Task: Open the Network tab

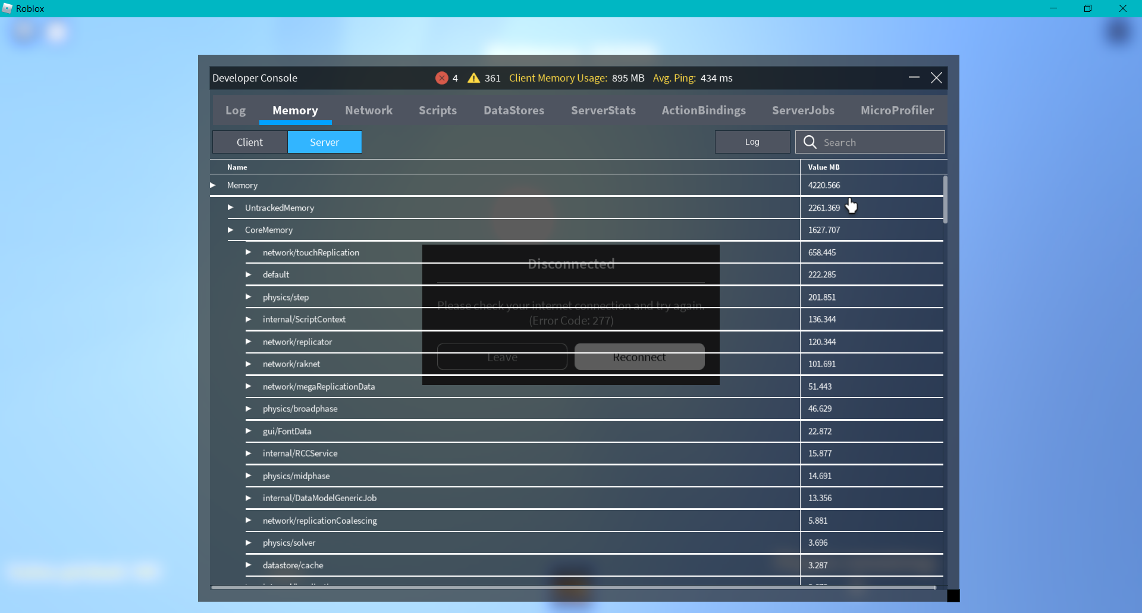Action: (x=369, y=110)
